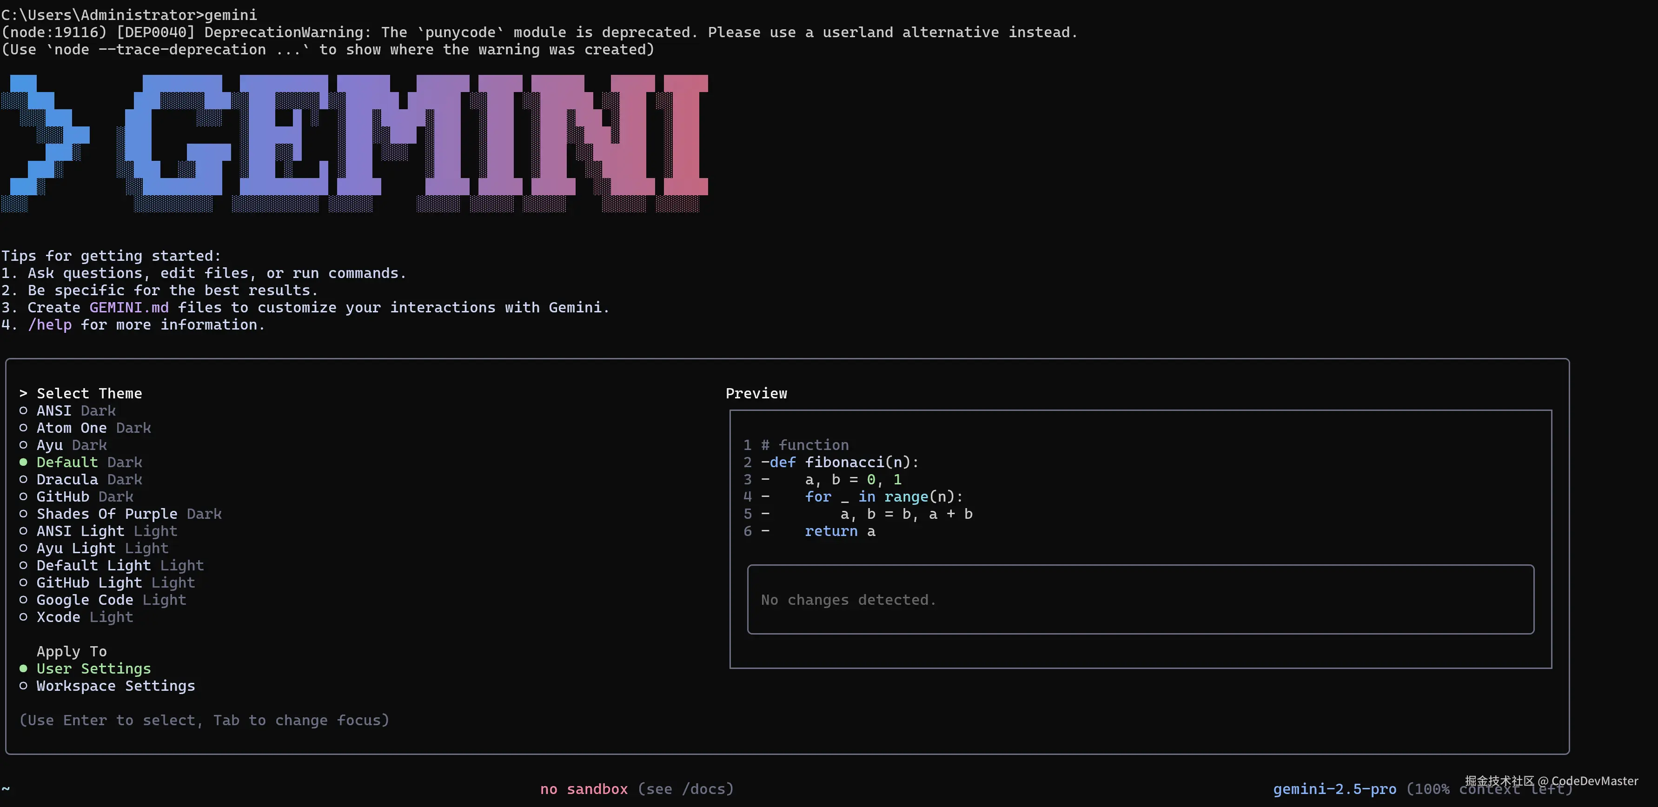Click the (see /docs) status hint

pos(685,789)
